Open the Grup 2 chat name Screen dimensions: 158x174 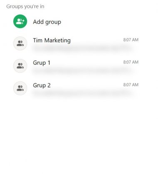pyautogui.click(x=42, y=85)
